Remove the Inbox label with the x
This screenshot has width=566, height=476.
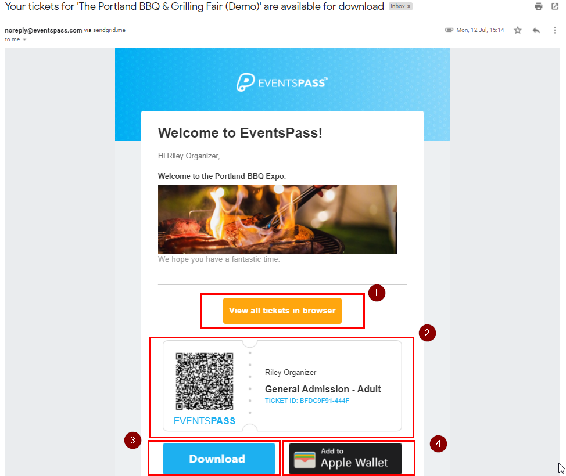pos(409,6)
